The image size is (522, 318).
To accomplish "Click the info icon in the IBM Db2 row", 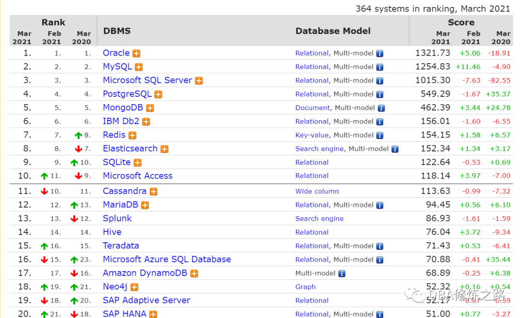I will click(x=380, y=122).
